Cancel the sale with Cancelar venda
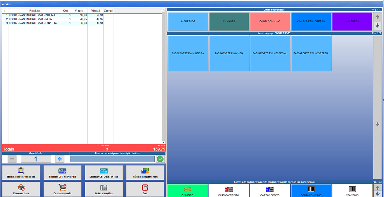The width and height of the screenshot is (384, 197). tap(62, 189)
